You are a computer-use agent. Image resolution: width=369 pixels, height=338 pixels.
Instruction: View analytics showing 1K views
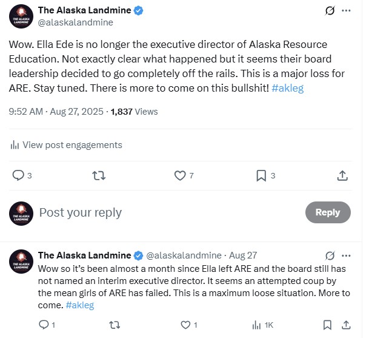pos(262,325)
